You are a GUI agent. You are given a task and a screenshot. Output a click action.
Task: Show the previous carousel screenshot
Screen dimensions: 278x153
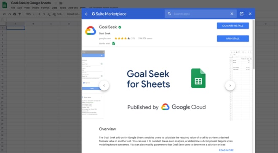104,86
